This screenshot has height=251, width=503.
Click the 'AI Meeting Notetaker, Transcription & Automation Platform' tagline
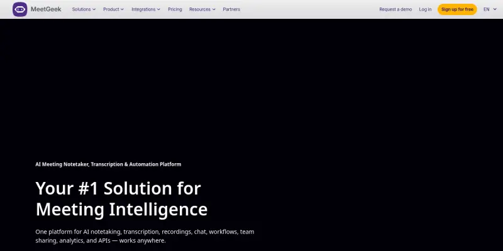coord(108,164)
